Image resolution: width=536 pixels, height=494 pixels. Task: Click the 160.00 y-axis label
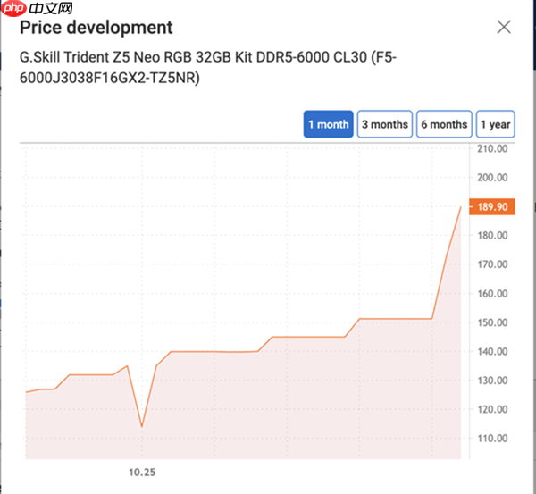[x=493, y=294]
